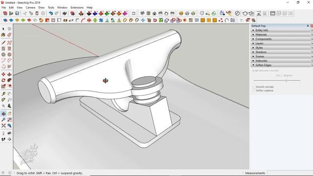Click the checkmark clock icon

click(x=237, y=13)
